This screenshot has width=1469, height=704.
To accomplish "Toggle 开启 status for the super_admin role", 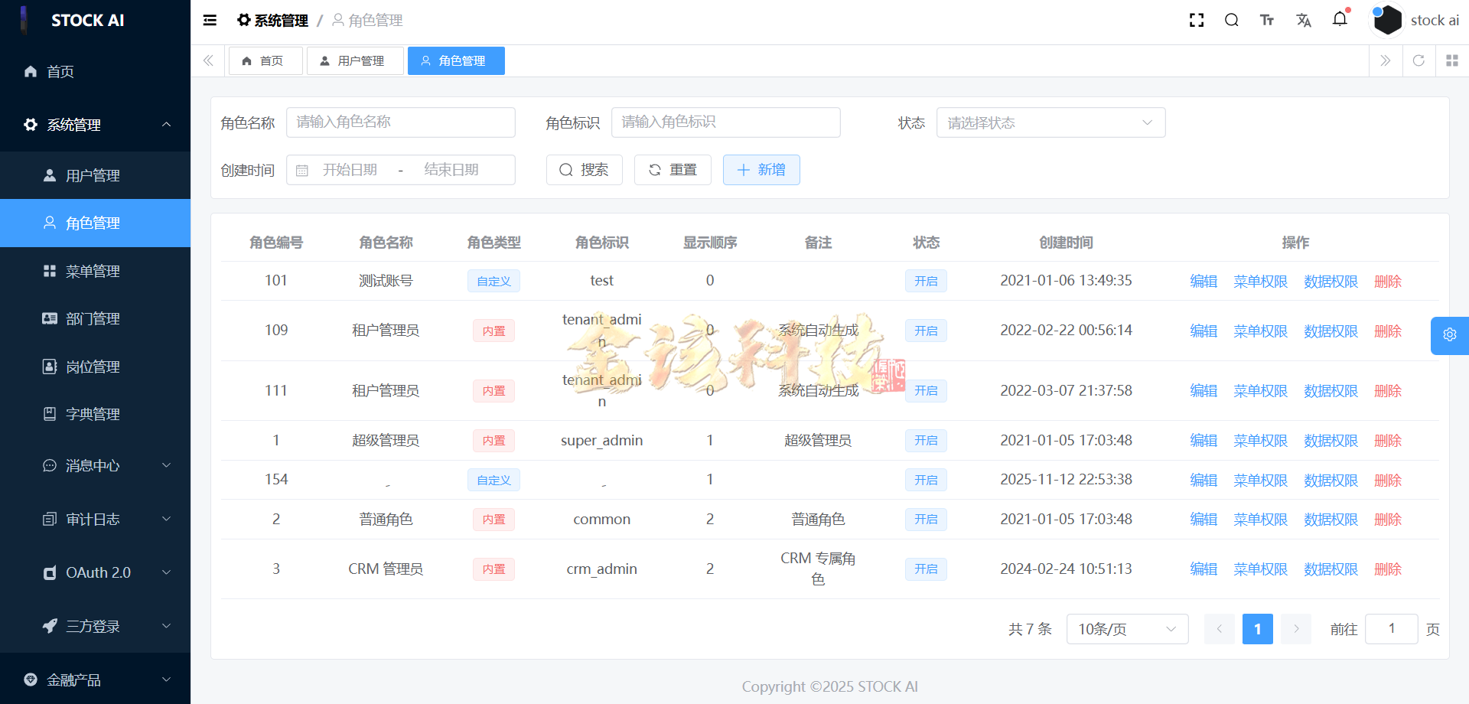I will 926,440.
